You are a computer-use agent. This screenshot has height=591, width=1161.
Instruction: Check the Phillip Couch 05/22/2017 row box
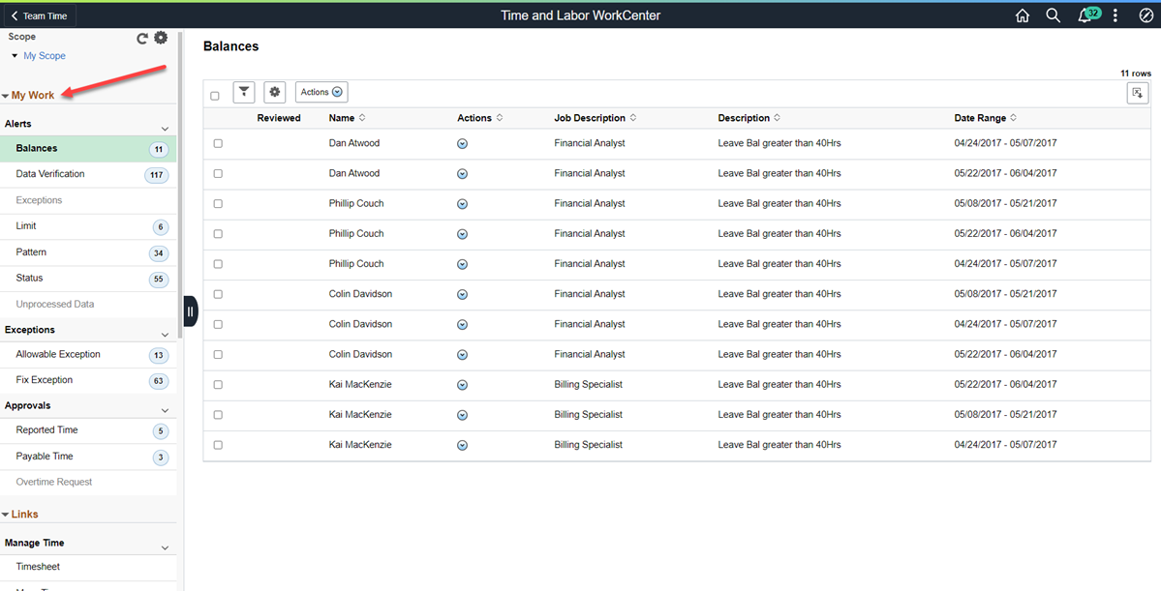pyautogui.click(x=218, y=234)
